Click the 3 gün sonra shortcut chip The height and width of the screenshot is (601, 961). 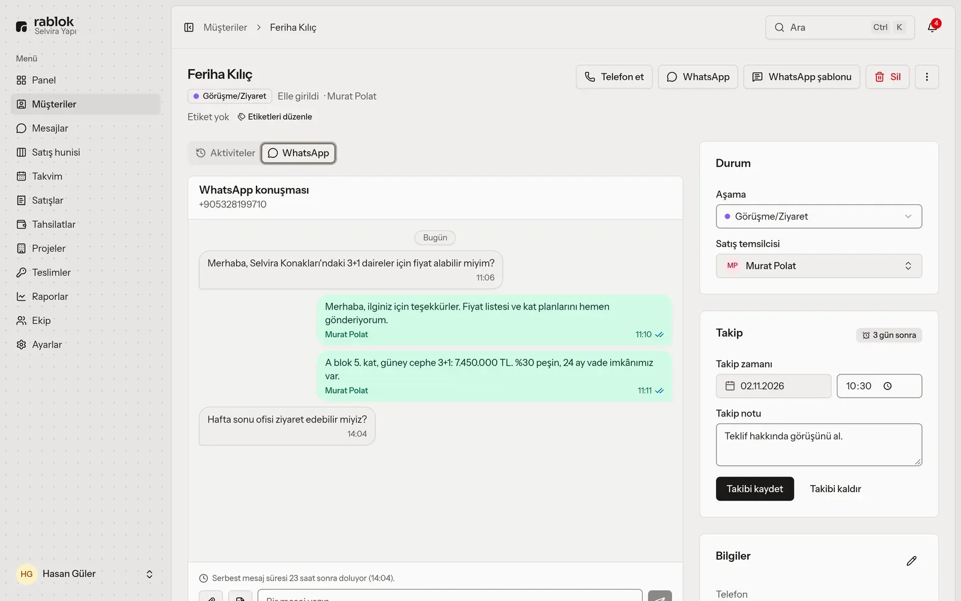[x=889, y=335]
